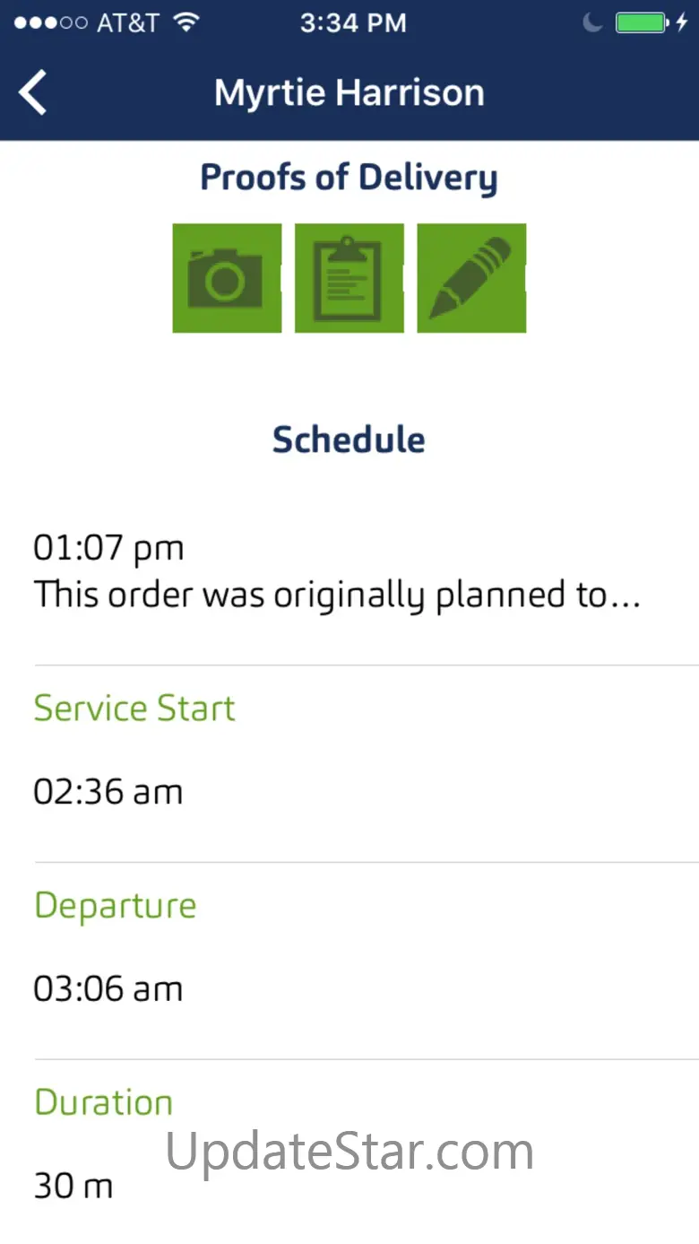Open the clipboard notes proof
The image size is (699, 1244).
(x=349, y=278)
